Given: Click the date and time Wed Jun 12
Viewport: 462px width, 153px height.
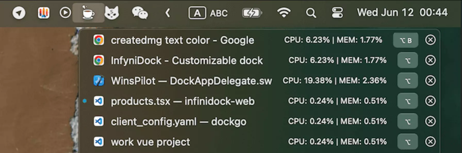Looking at the screenshot, I should [402, 13].
